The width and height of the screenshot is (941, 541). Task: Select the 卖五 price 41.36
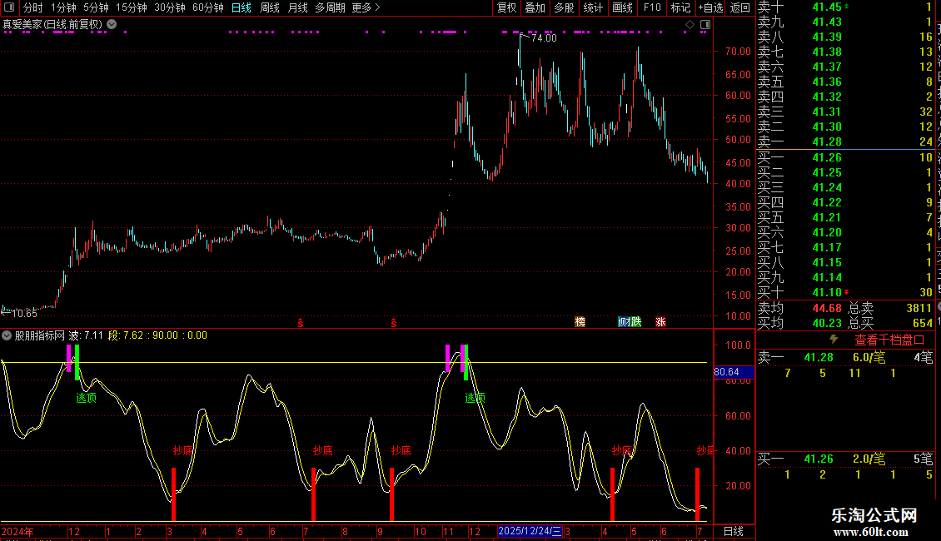click(827, 82)
